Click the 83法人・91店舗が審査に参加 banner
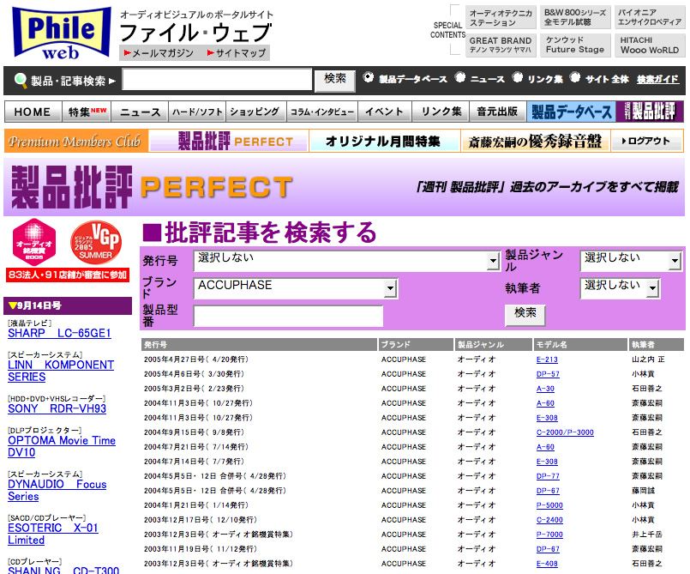Viewport: 690px width, 574px height. tap(68, 275)
